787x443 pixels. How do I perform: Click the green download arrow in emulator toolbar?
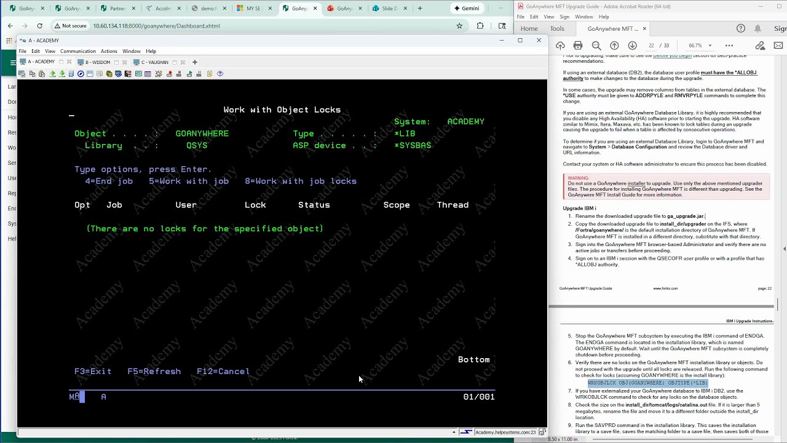pyautogui.click(x=61, y=74)
